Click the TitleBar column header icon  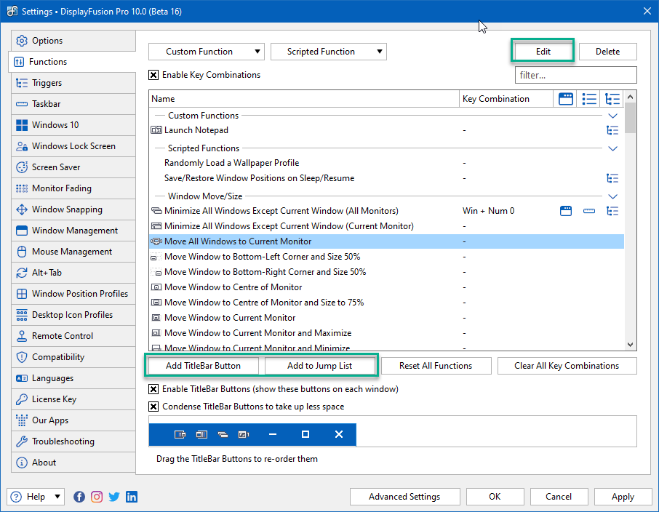(x=566, y=99)
